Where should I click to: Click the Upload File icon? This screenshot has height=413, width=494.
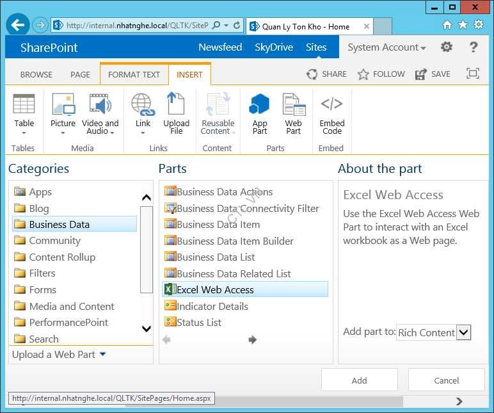point(176,112)
